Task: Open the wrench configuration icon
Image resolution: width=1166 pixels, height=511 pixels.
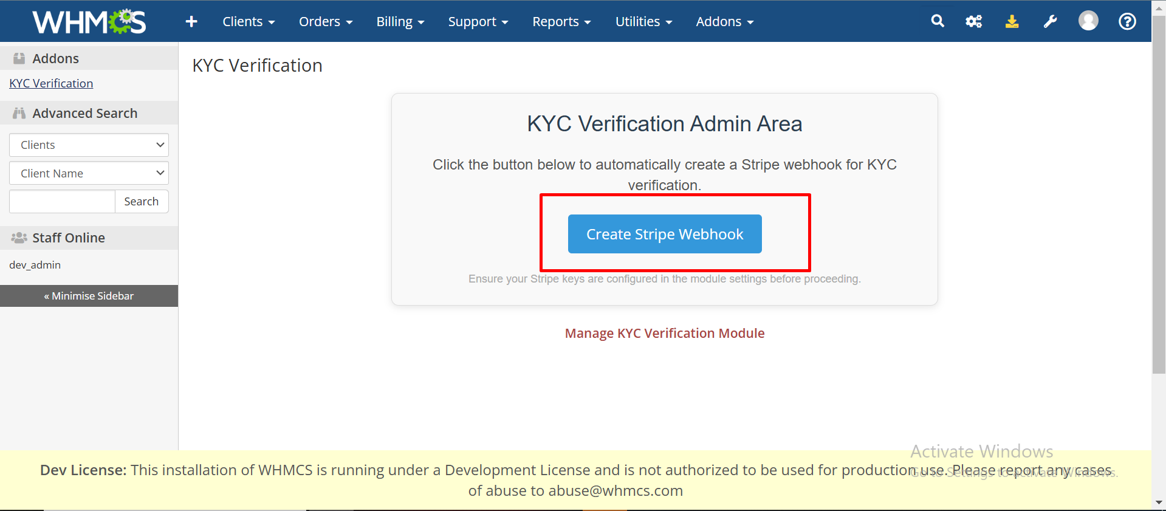Action: [x=1050, y=21]
